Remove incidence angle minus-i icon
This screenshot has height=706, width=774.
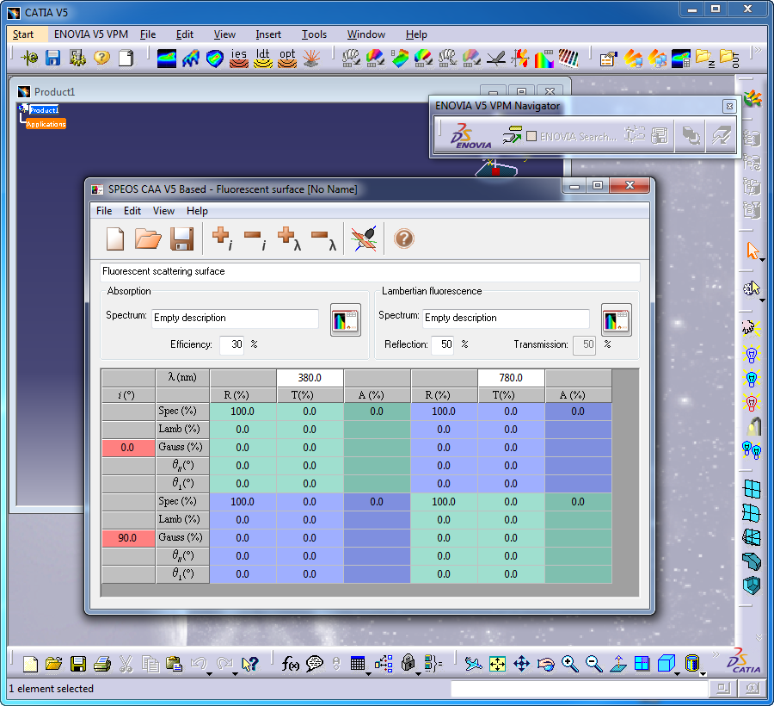(x=255, y=238)
